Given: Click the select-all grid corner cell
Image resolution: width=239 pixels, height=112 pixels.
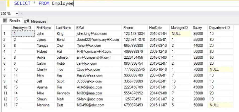Looking at the screenshot, I should [6, 28].
